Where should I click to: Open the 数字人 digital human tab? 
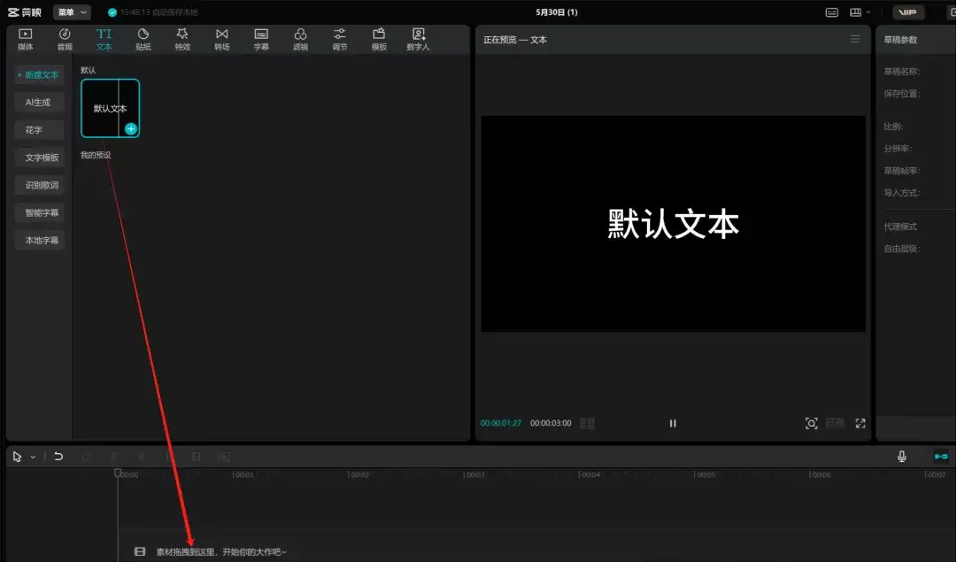[x=418, y=39]
